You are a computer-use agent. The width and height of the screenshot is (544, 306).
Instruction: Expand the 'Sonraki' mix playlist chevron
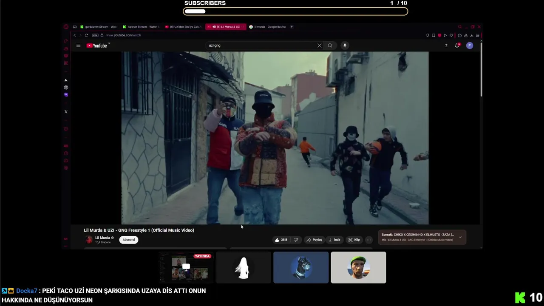(x=460, y=237)
